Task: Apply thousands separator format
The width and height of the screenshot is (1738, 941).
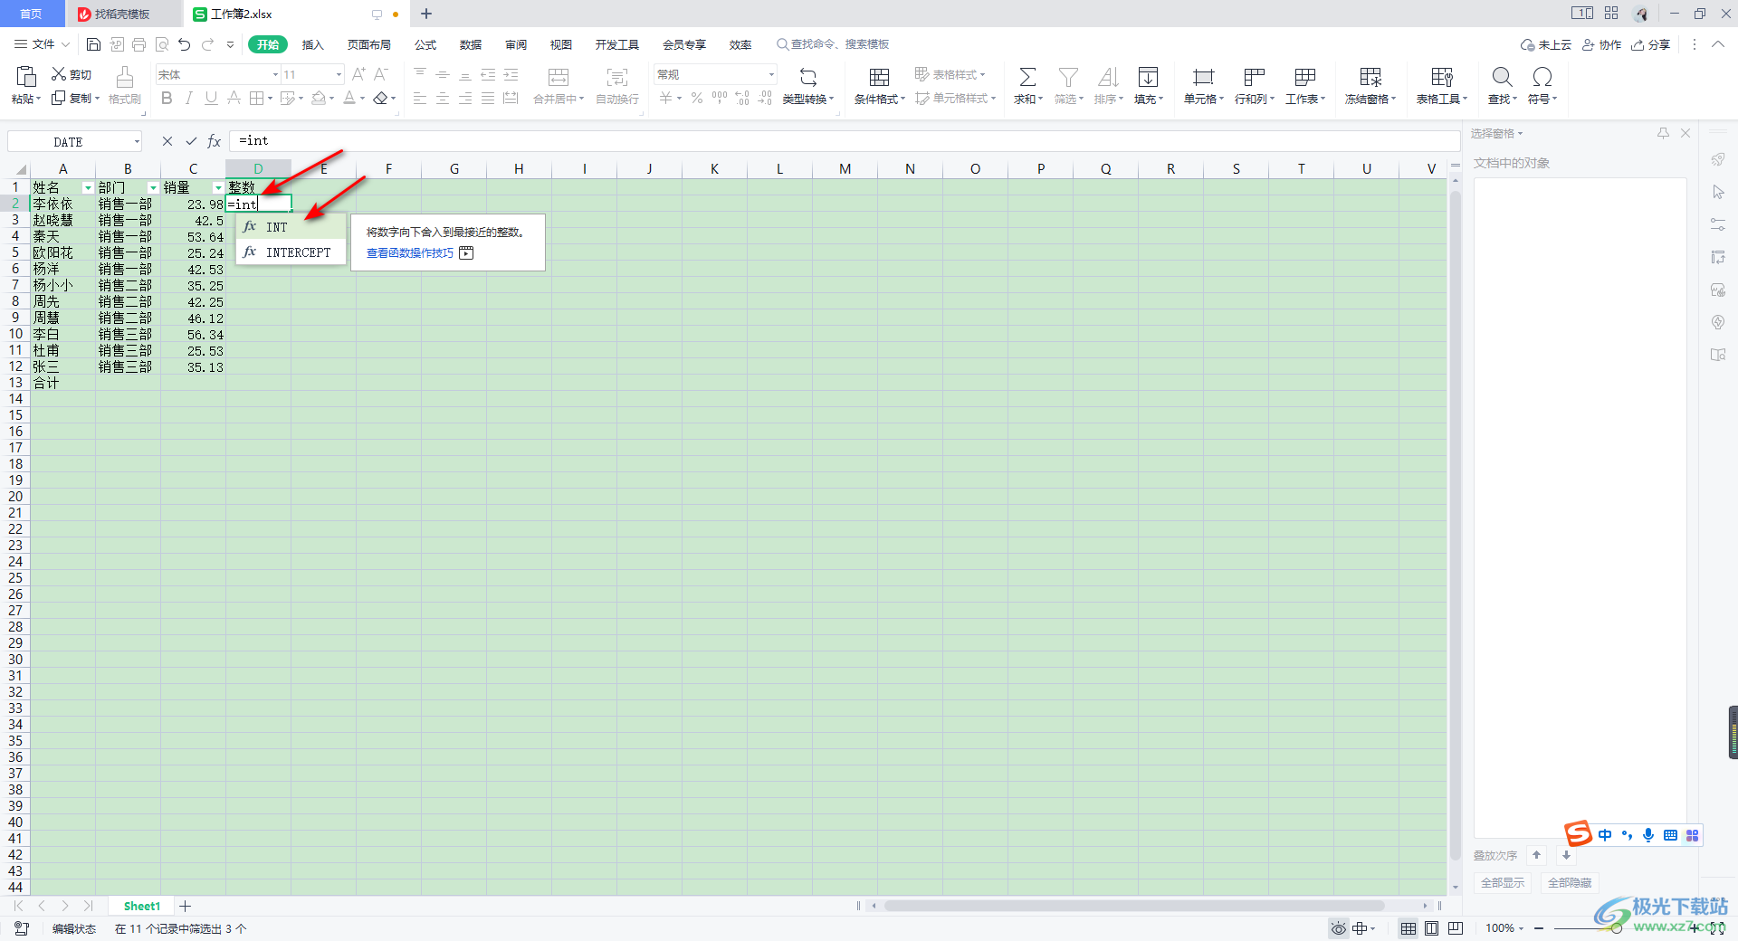Action: point(720,98)
